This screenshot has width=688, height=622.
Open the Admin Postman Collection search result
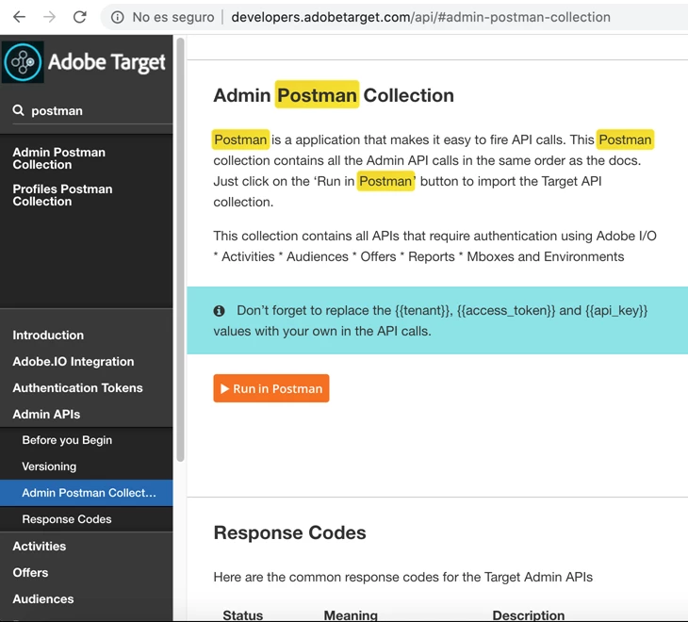[x=58, y=158]
